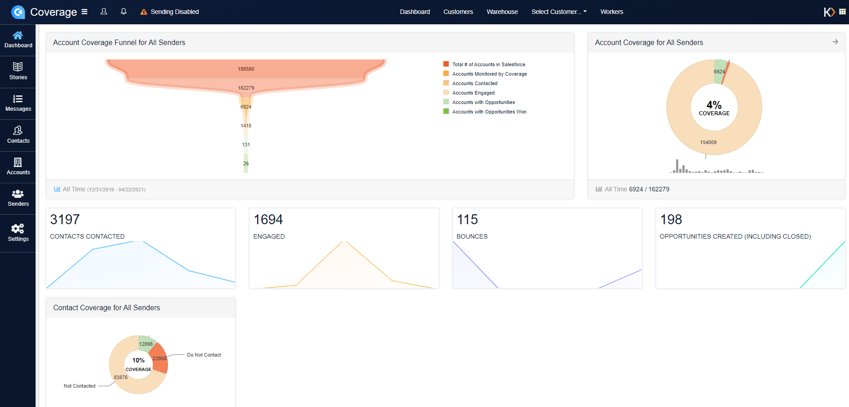
Task: Click the mini bar histogram under the donut
Action: (x=717, y=166)
